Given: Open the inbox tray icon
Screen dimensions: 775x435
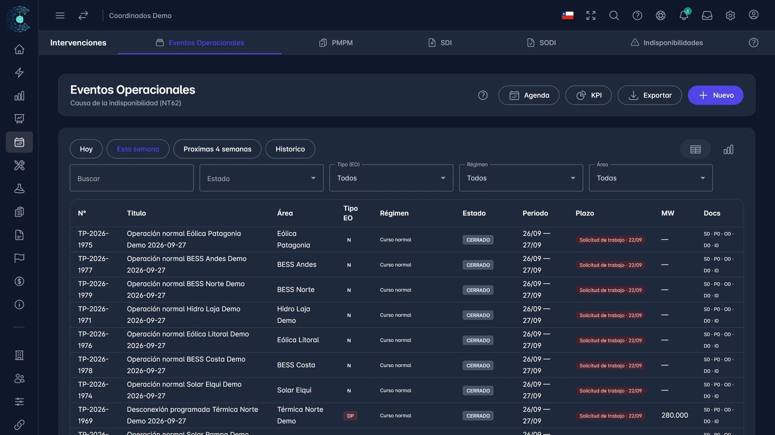Looking at the screenshot, I should coord(707,15).
